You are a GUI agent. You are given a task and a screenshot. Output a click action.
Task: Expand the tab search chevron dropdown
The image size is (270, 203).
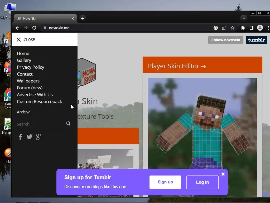243,19
